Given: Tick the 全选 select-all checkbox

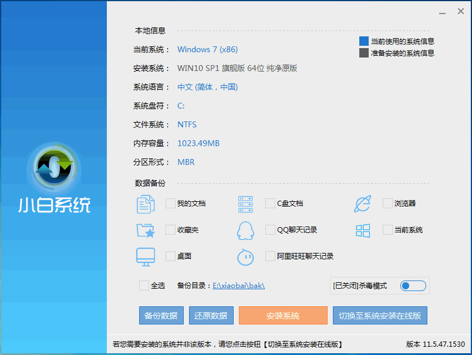Looking at the screenshot, I should [x=144, y=286].
